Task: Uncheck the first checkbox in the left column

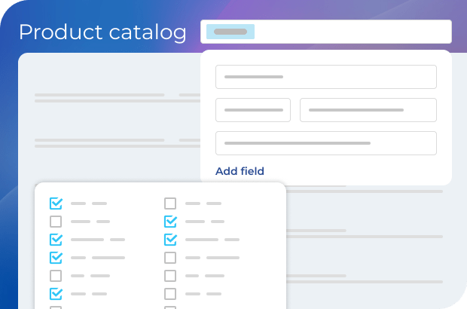Action: 56,203
